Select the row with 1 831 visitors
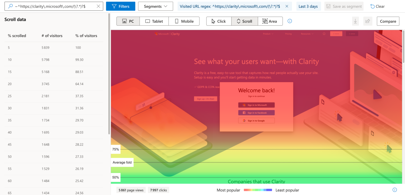 (x=54, y=108)
